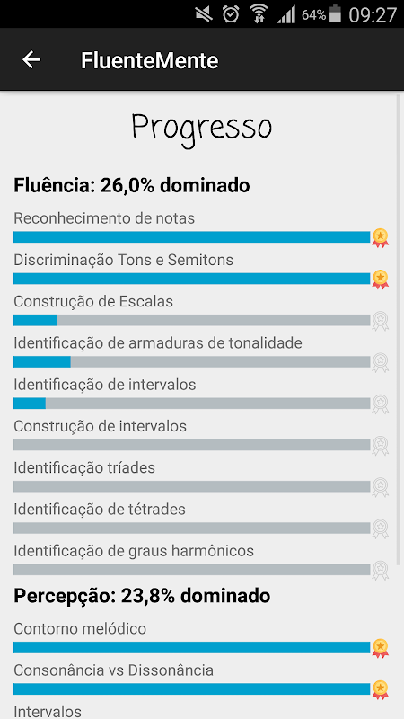Viewport: 404px width, 719px height.
Task: Select Identificação de armaduras de tonalidade bar
Action: click(191, 362)
